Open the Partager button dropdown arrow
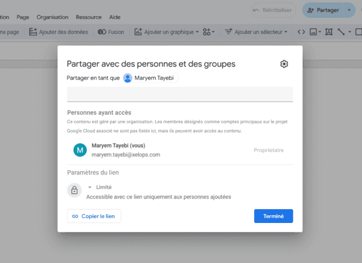 pyautogui.click(x=349, y=10)
